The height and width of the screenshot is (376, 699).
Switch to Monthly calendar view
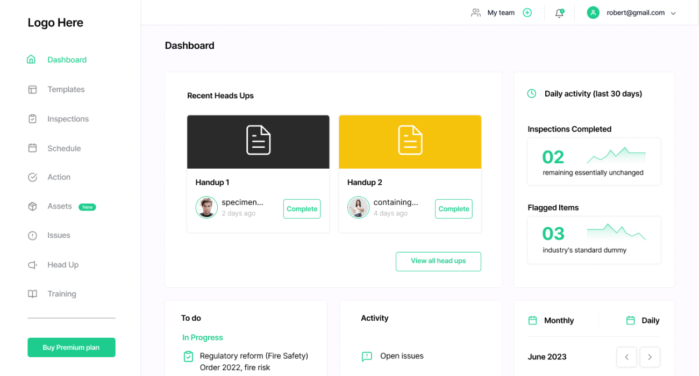(559, 320)
